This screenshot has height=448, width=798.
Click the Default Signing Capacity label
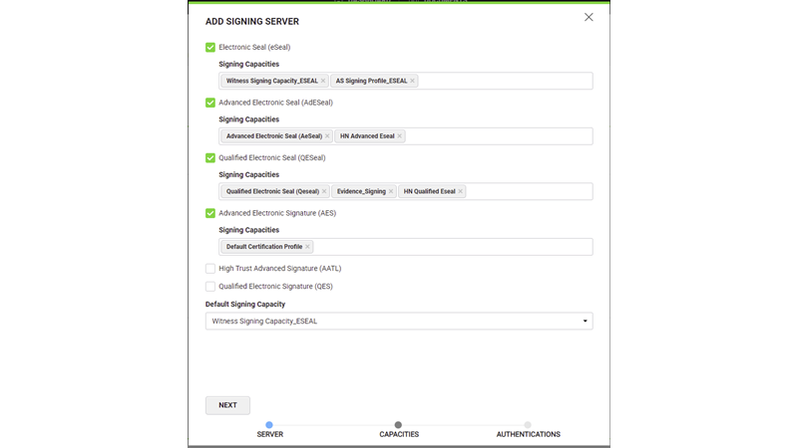tap(245, 305)
